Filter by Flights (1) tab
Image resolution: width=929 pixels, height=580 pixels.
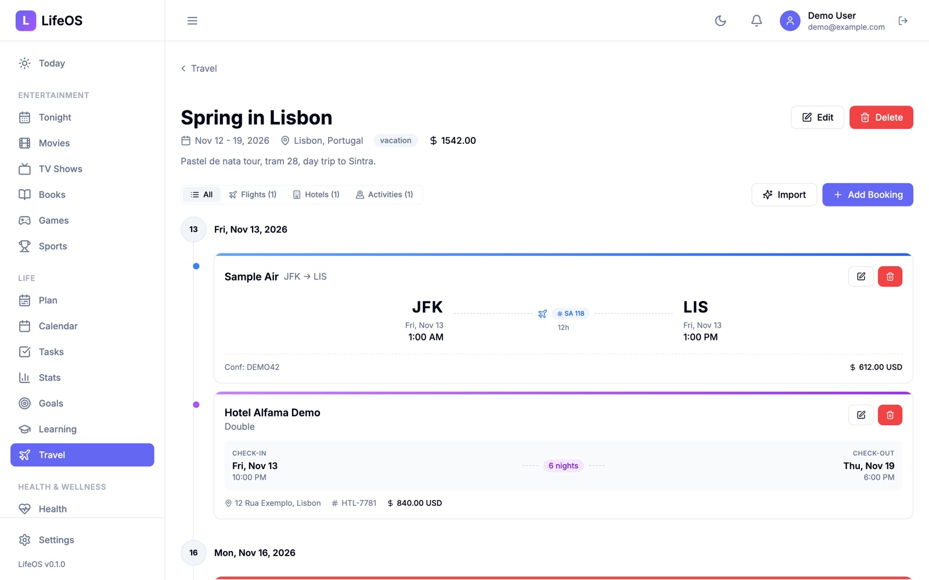point(253,195)
